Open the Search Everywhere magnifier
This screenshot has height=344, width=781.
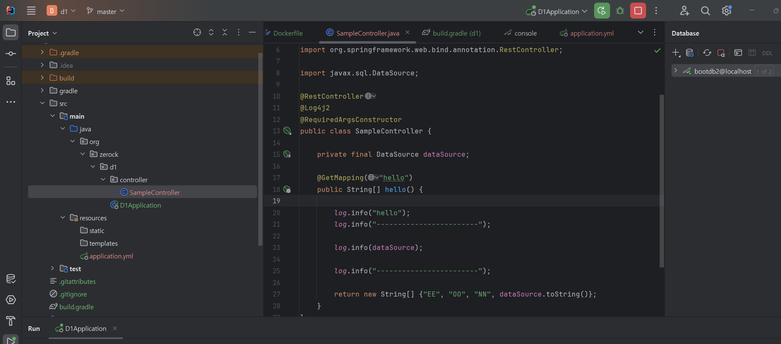[x=705, y=11]
